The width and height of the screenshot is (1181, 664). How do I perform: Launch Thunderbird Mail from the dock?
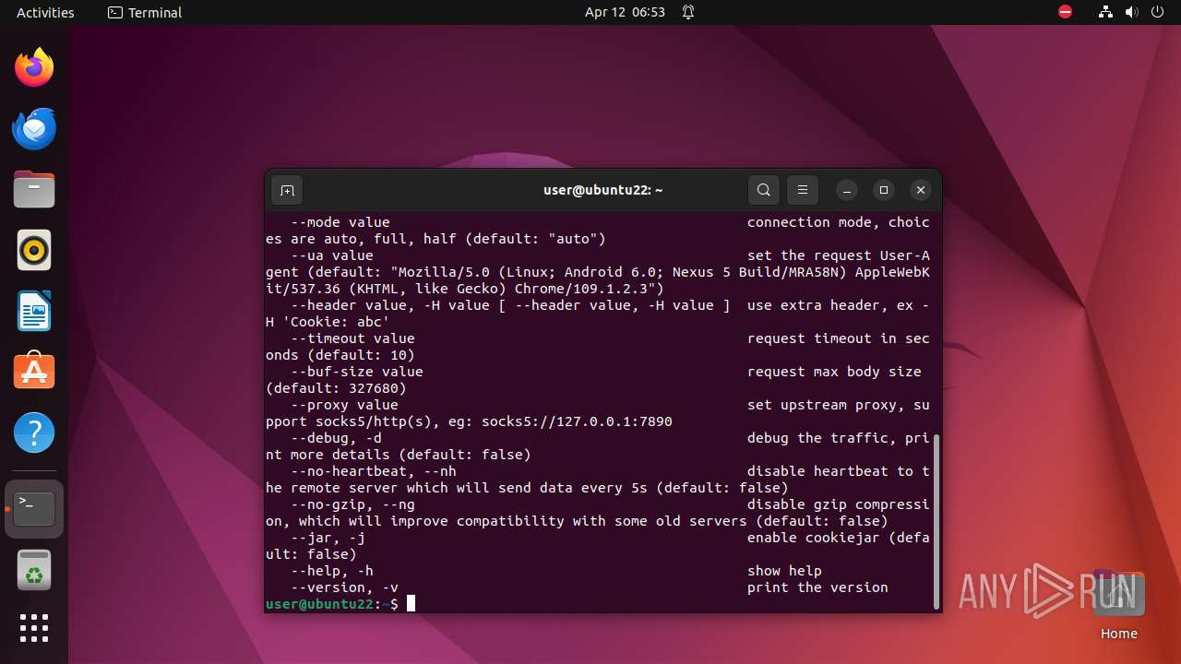[34, 128]
